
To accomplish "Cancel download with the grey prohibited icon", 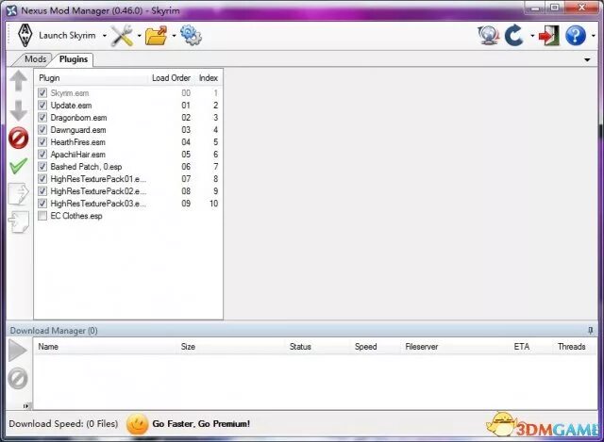I will [x=18, y=379].
